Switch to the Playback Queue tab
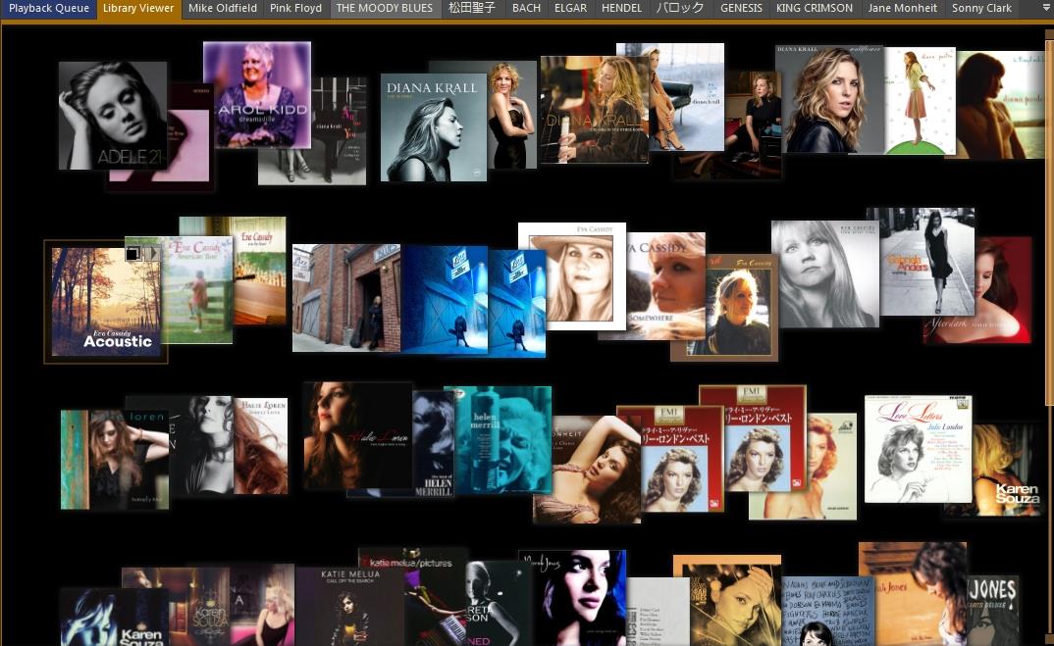 click(48, 9)
